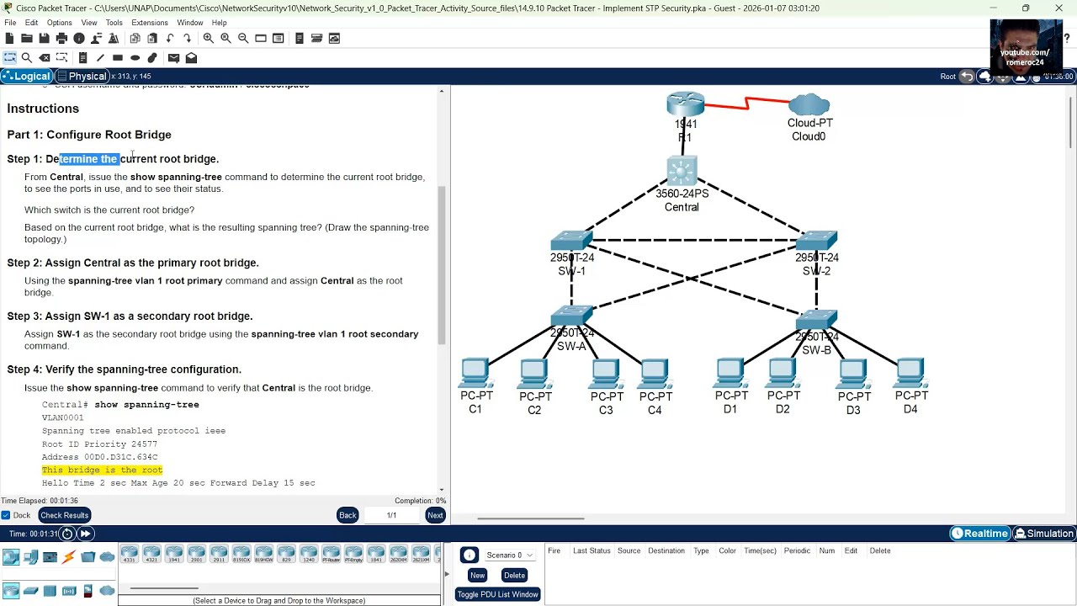Click the New scenario button
The height and width of the screenshot is (606, 1077).
click(477, 576)
